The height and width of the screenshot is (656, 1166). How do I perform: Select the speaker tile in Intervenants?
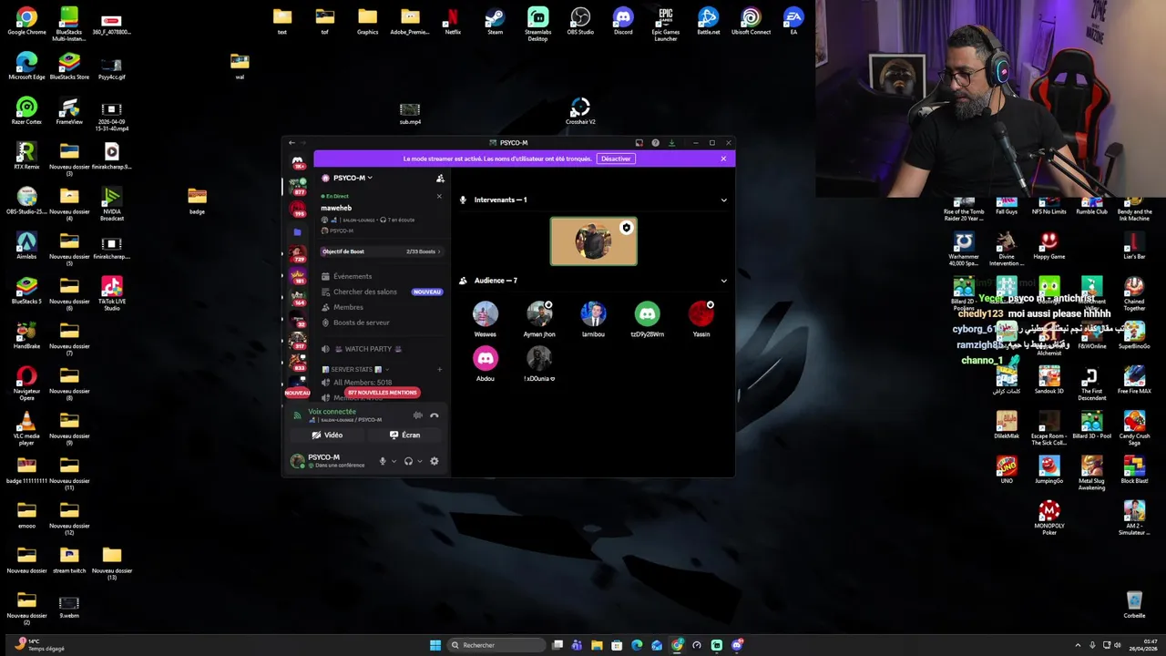tap(594, 241)
